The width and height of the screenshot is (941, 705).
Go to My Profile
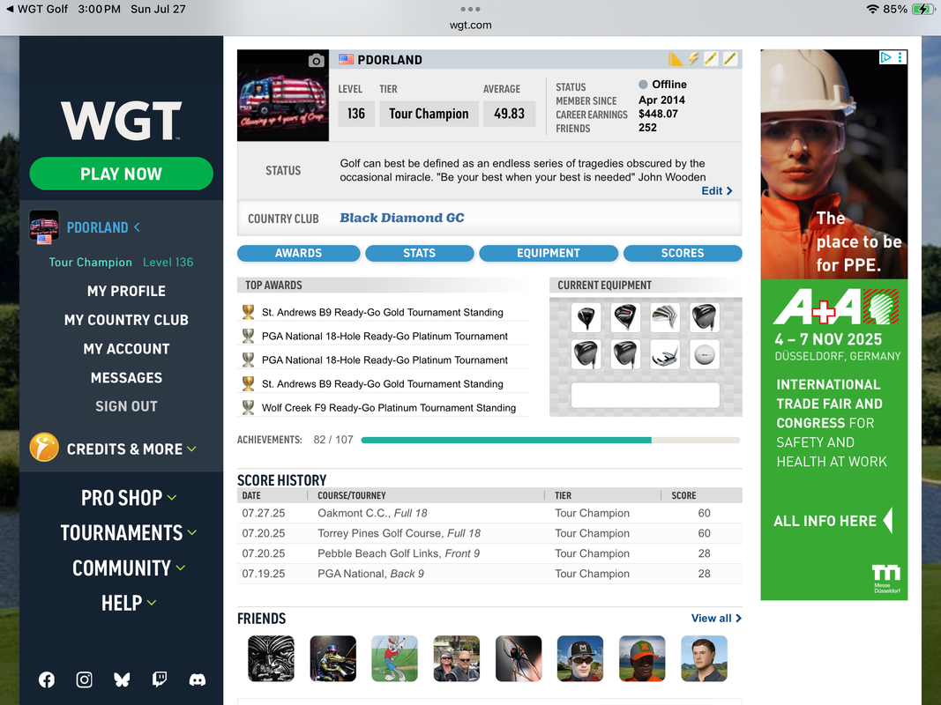(x=126, y=292)
